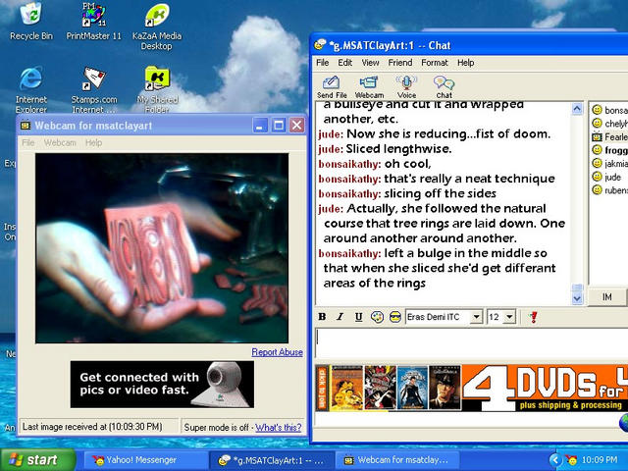Minimize the Webcam for msatclayart window

click(x=259, y=126)
